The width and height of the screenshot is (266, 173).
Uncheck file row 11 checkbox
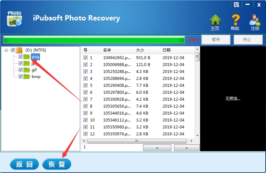[x=85, y=127]
